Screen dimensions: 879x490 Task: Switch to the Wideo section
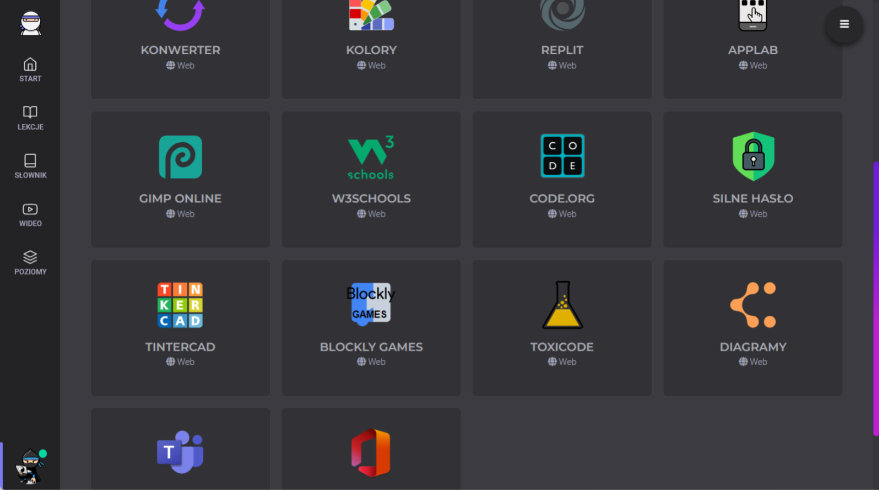(30, 214)
